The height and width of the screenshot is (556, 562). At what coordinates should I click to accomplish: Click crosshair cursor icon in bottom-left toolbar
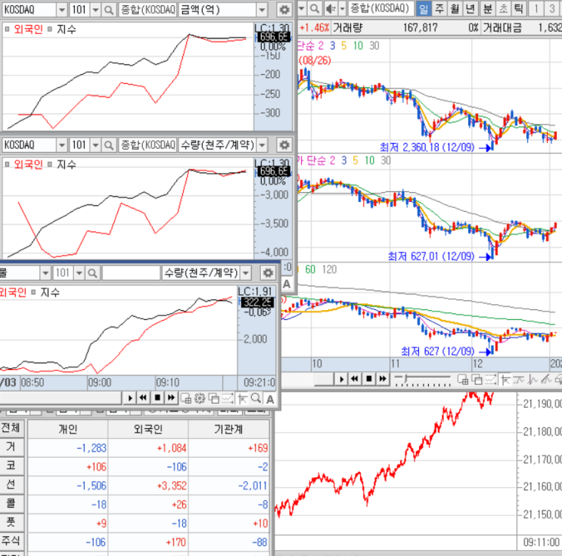coord(242,398)
